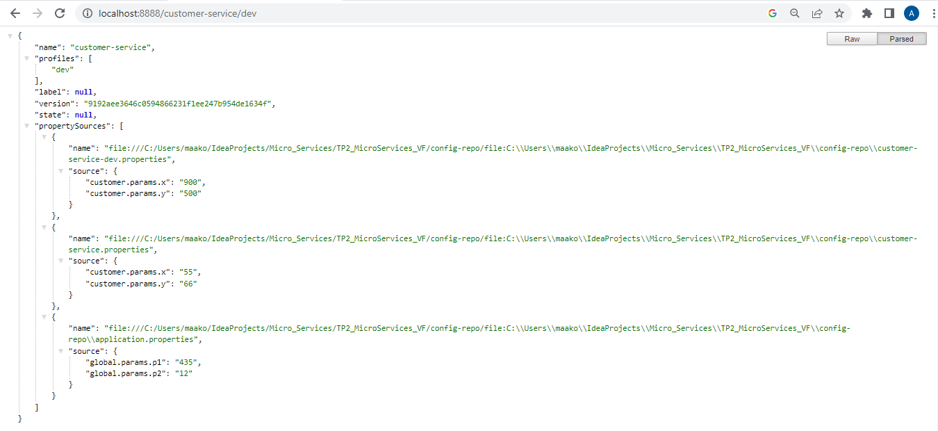Collapse the profiles array disclosure triangle
This screenshot has width=938, height=431.
tap(26, 58)
